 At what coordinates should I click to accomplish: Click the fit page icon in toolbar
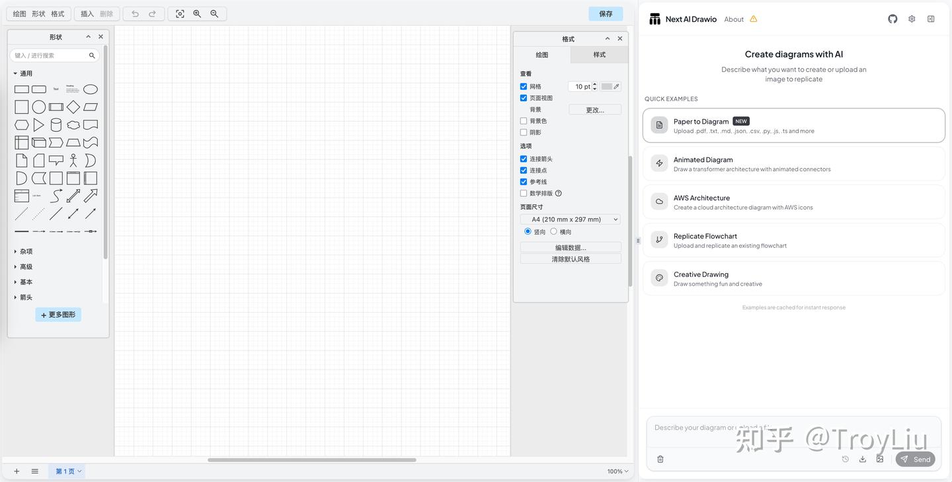pyautogui.click(x=180, y=14)
